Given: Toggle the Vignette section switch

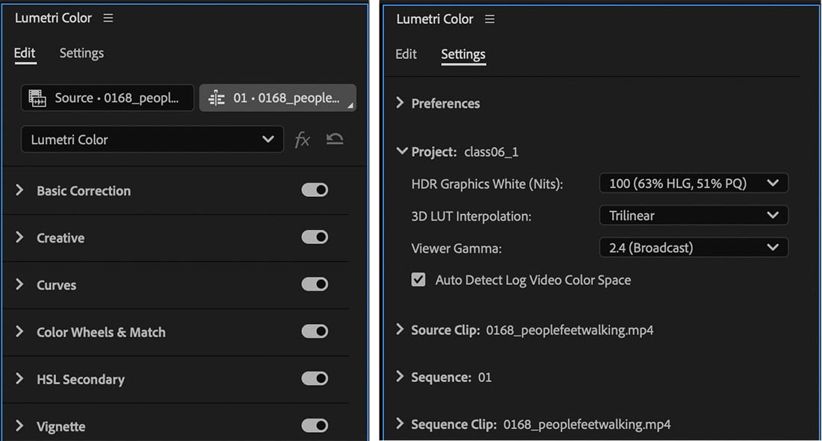Looking at the screenshot, I should click(315, 425).
